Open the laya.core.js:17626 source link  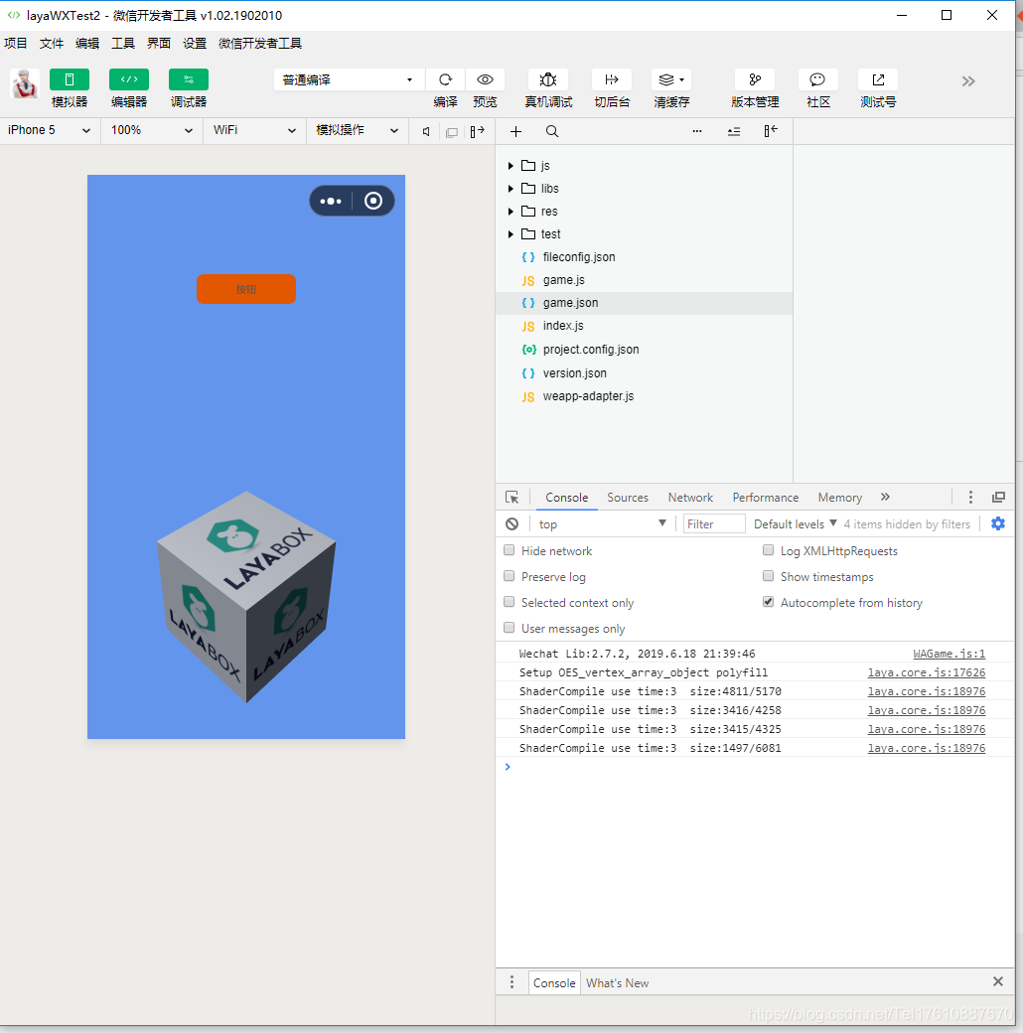927,672
